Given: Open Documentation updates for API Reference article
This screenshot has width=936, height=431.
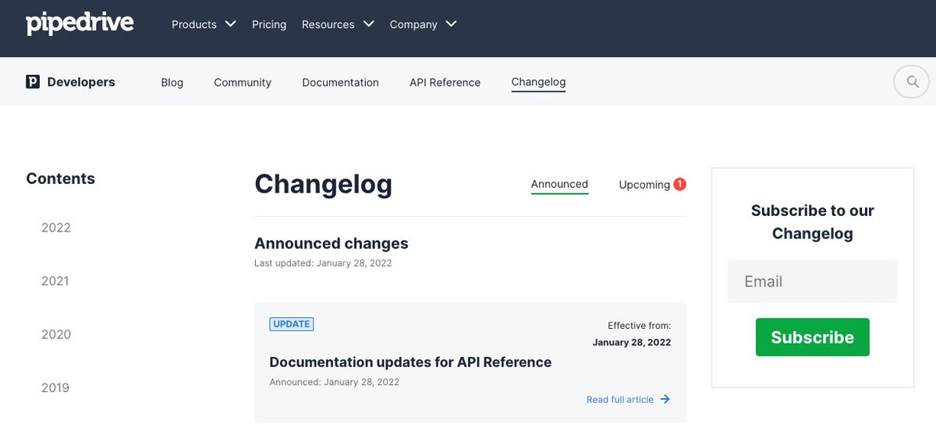Looking at the screenshot, I should click(410, 362).
